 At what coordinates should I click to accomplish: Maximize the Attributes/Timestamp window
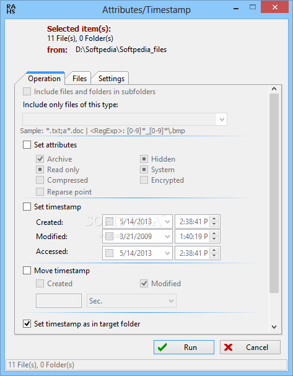coord(253,7)
